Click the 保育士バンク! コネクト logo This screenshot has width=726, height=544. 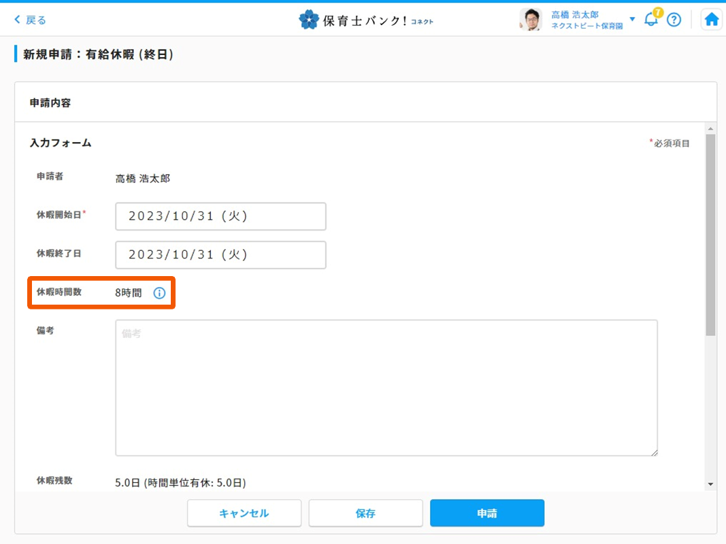pos(365,20)
